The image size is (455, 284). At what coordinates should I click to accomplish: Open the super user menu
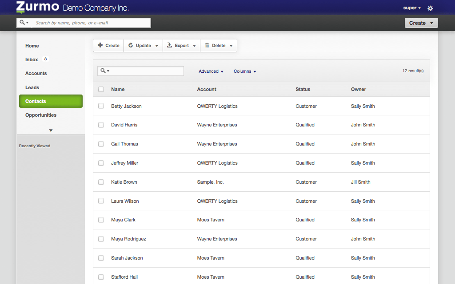(x=411, y=8)
